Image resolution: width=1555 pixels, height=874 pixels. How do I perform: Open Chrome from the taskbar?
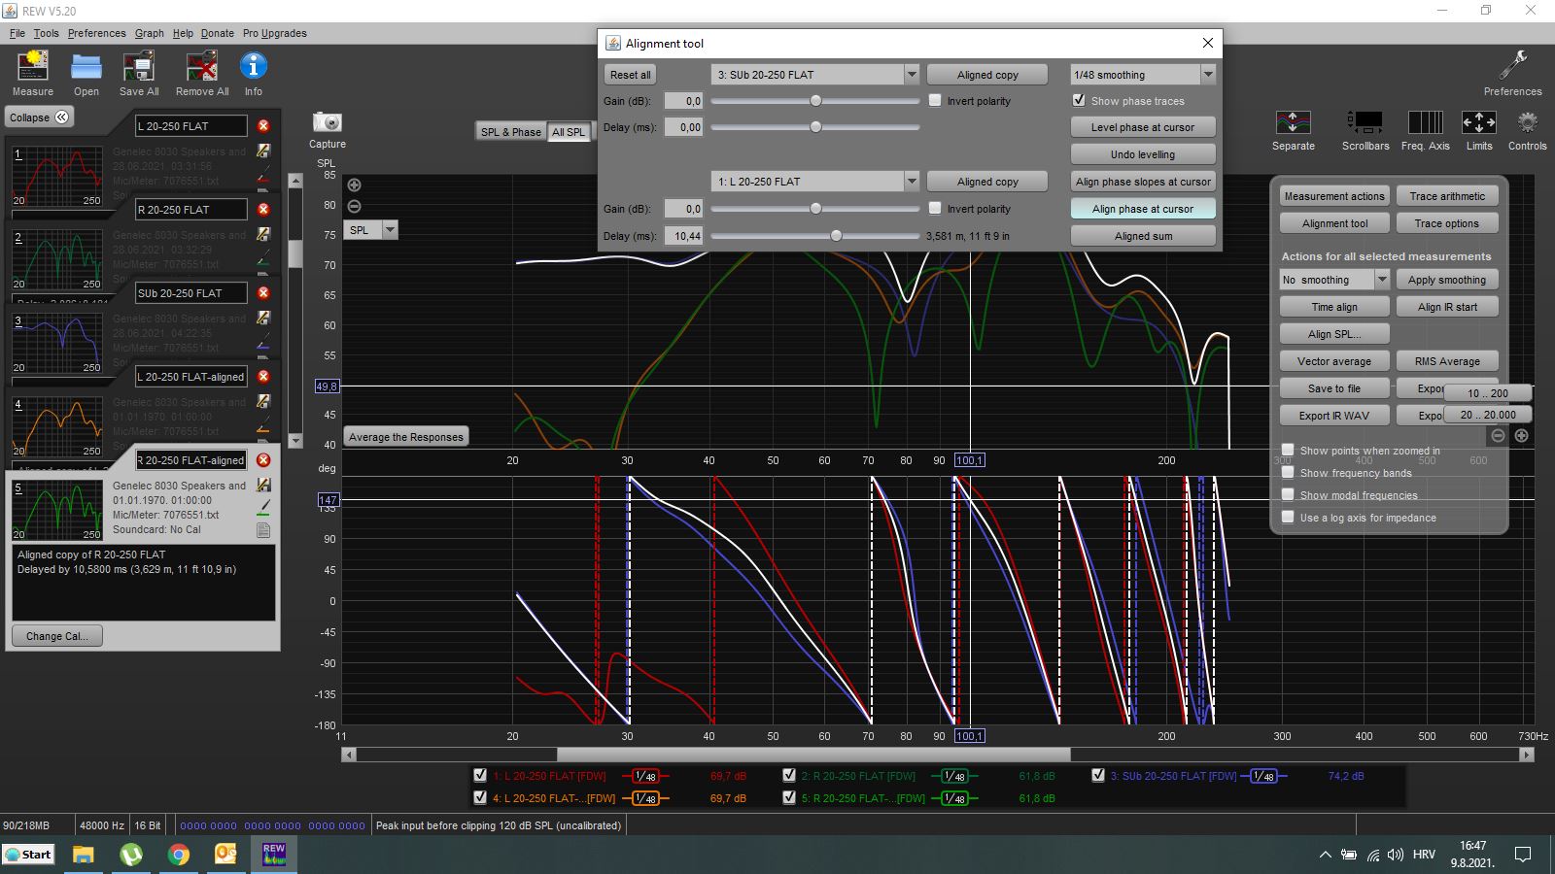pyautogui.click(x=179, y=855)
